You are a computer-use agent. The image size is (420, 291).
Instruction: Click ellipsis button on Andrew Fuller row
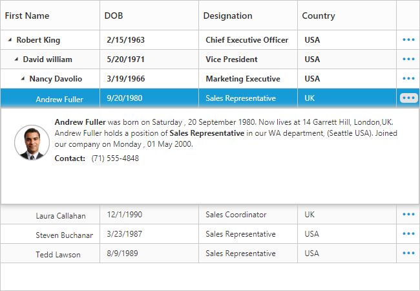[409, 98]
